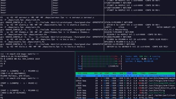
Task: Click the 'Load average: 4.55' line
Action: pos(142,59)
